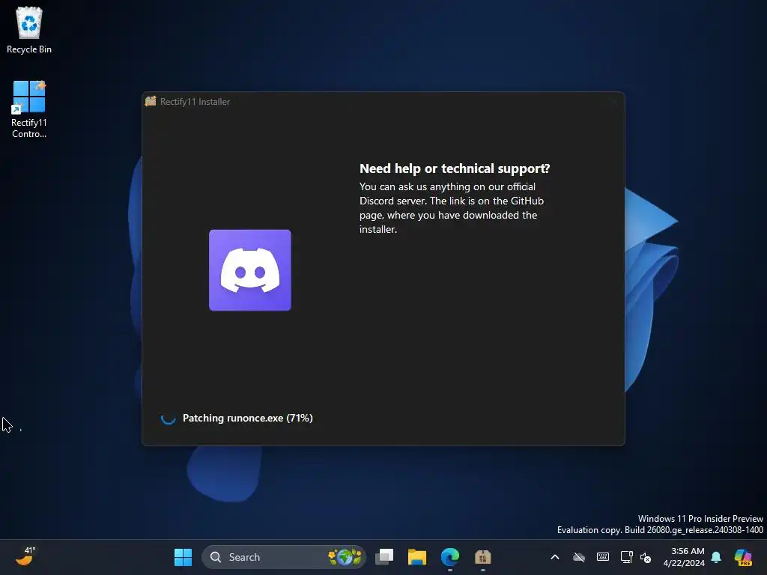Open the weather widget showing 41°

[25, 556]
